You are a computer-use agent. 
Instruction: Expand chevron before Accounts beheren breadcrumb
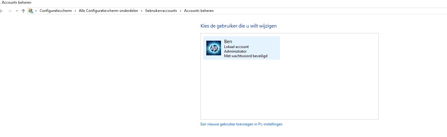point(181,11)
